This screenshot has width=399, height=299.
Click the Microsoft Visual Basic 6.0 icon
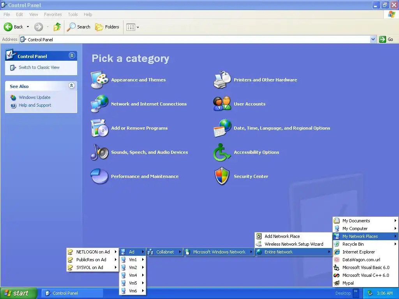point(337,267)
